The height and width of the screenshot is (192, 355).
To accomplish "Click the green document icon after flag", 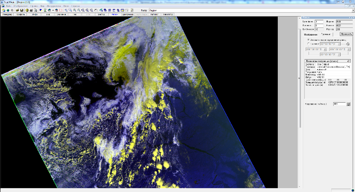I will click(x=45, y=10).
